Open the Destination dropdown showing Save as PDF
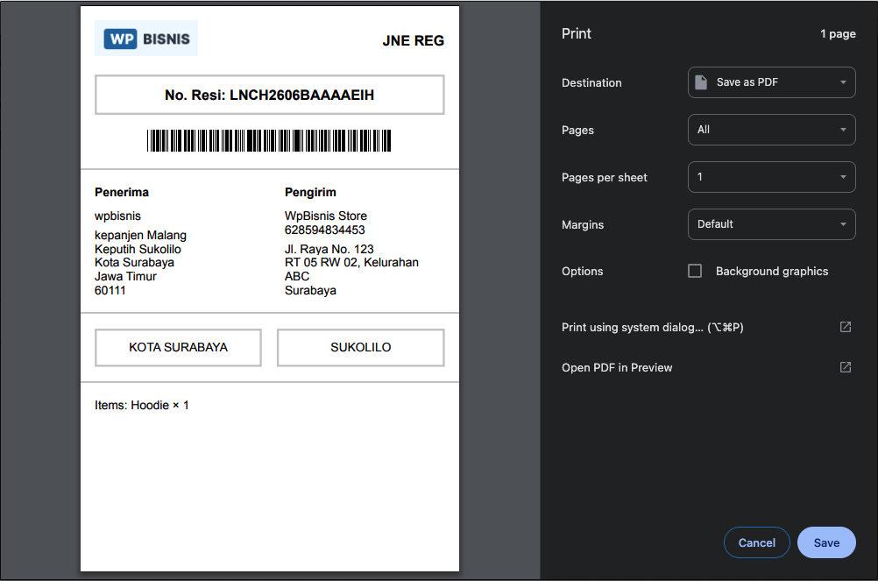Image resolution: width=878 pixels, height=581 pixels. pos(771,82)
